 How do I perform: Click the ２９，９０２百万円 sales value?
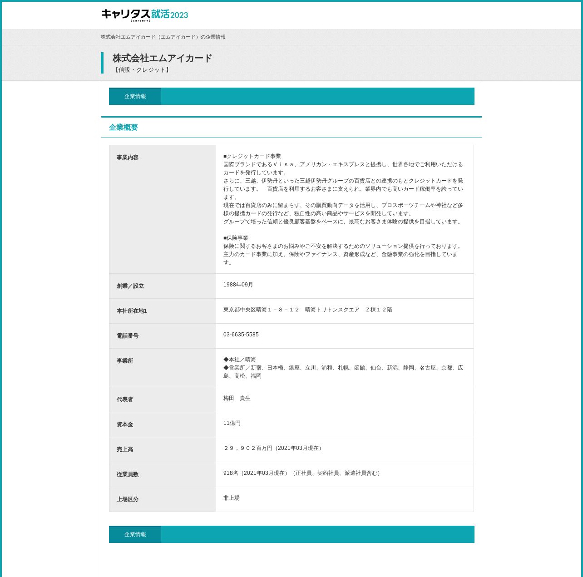coord(273,448)
